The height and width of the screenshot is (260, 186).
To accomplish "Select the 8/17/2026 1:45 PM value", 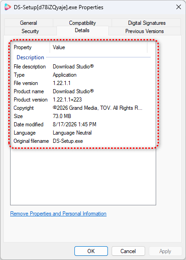I will click(74, 124).
